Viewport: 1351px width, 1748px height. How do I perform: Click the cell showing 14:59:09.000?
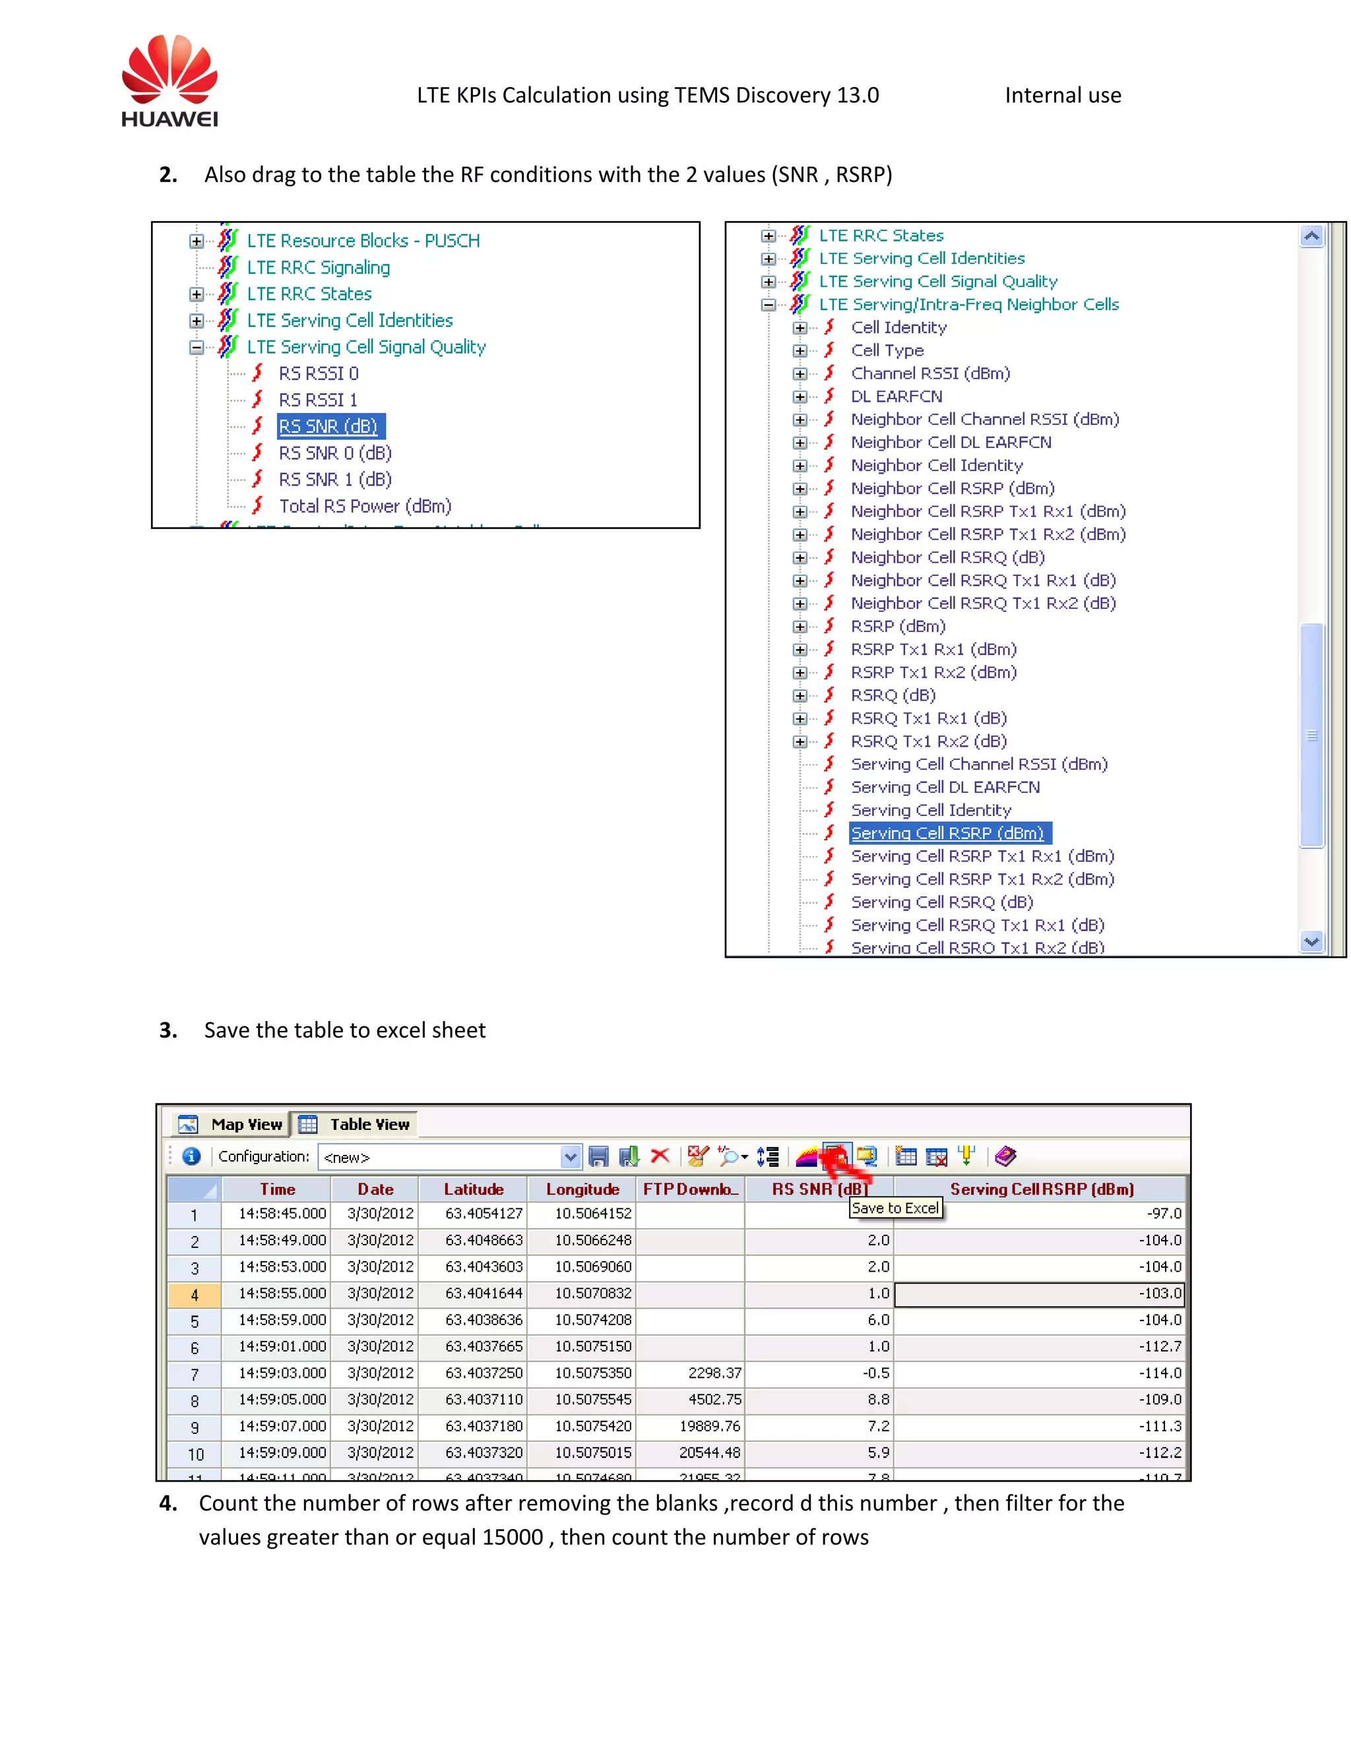[x=277, y=1452]
